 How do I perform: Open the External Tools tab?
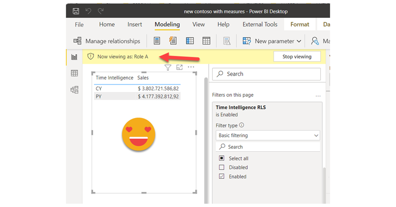(x=260, y=24)
